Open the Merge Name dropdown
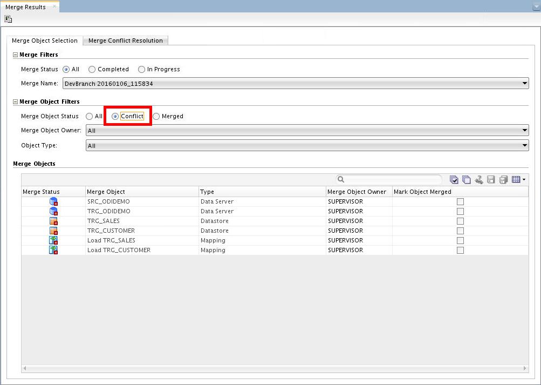 pos(296,83)
